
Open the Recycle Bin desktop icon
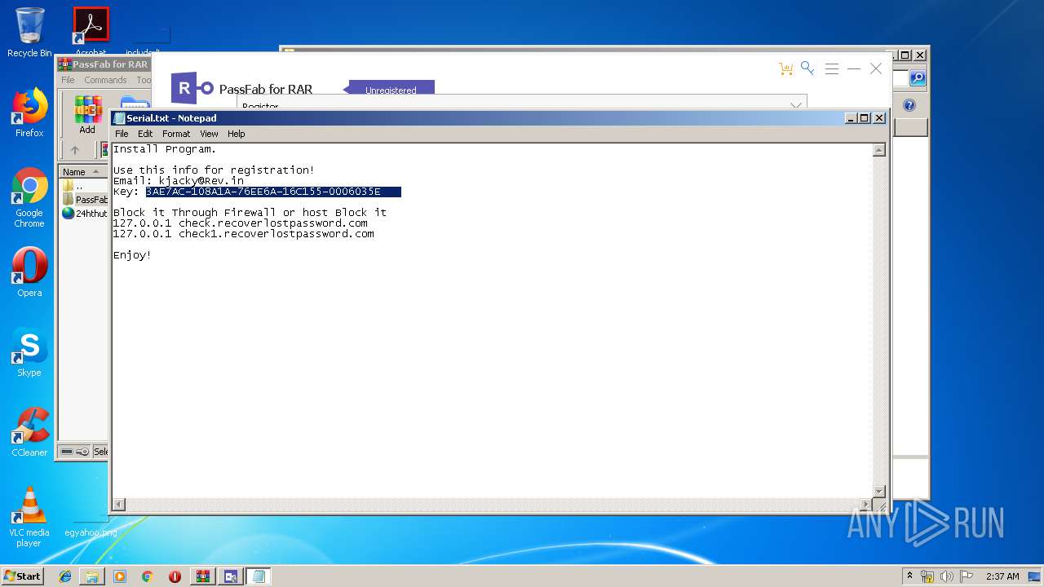(29, 33)
